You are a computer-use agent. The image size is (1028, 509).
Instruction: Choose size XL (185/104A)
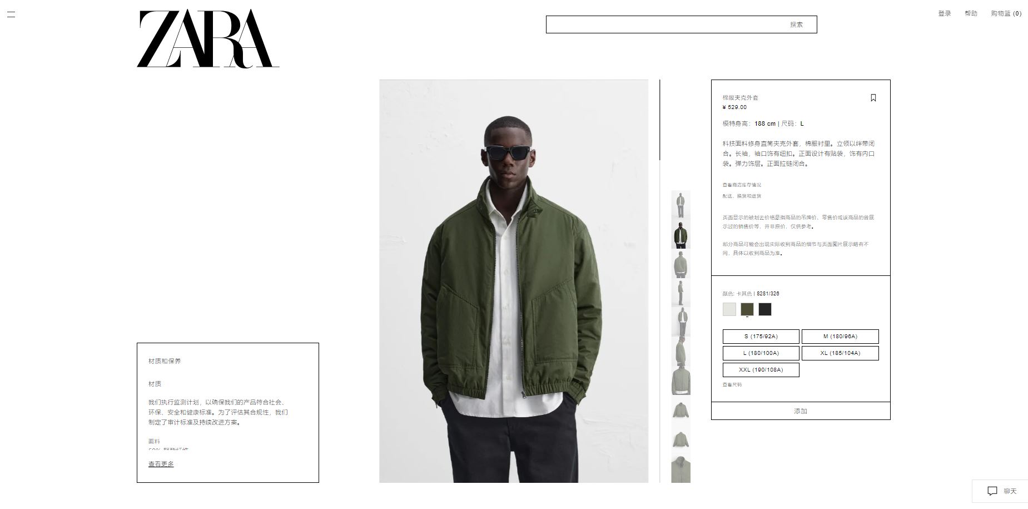pyautogui.click(x=840, y=353)
